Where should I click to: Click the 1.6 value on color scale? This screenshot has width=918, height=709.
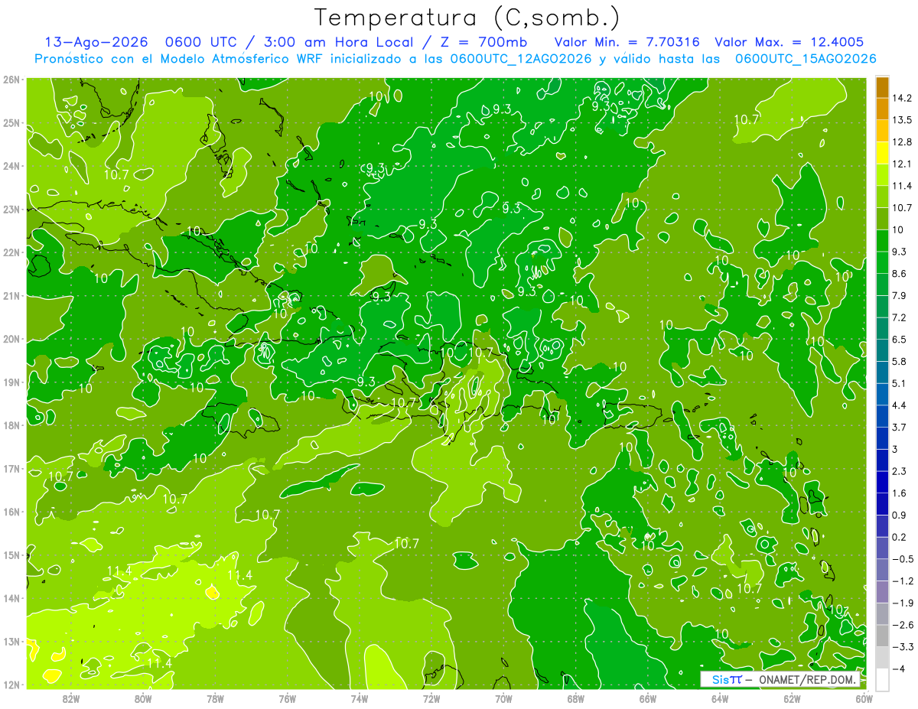900,493
